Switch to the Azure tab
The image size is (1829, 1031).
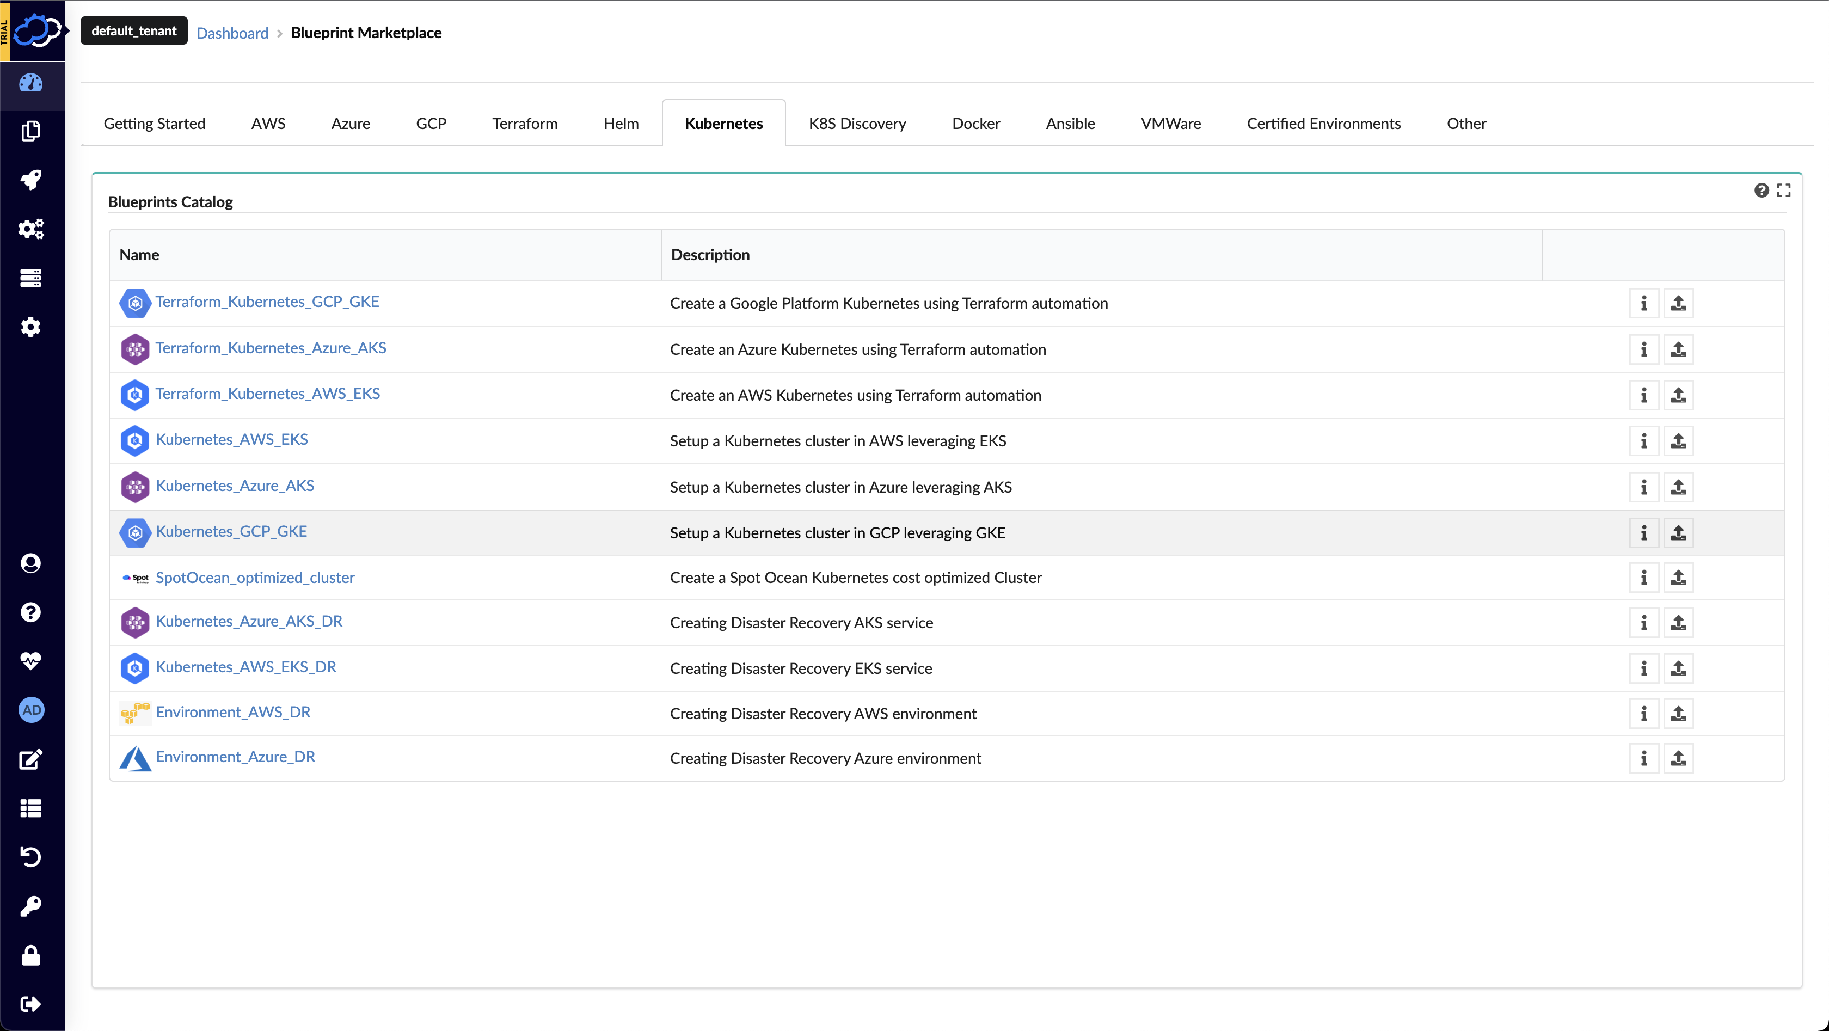coord(351,124)
